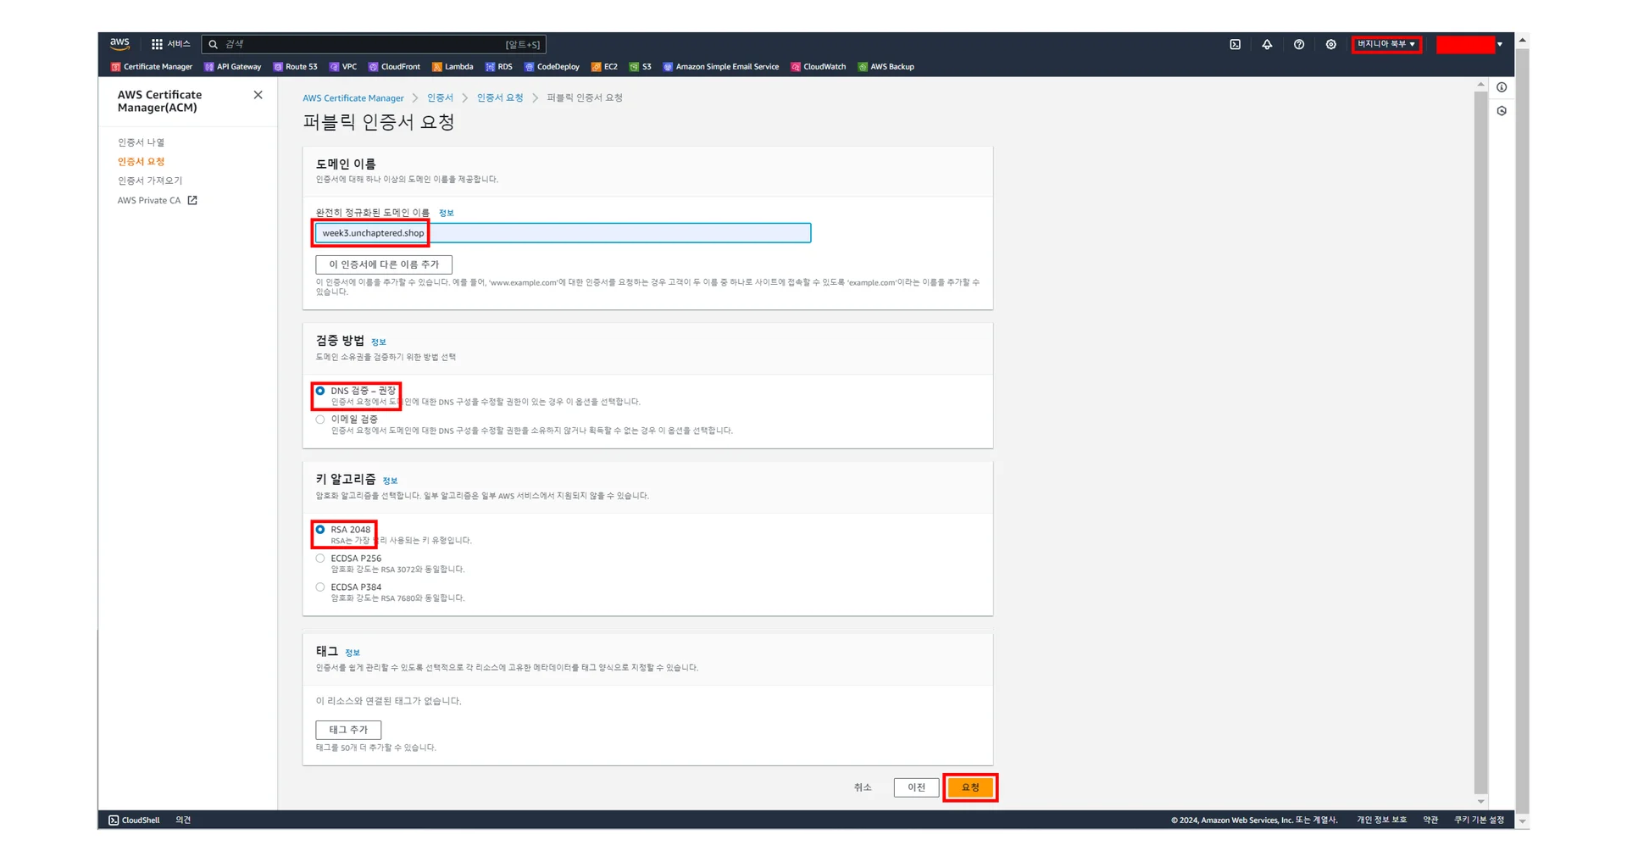Click 인증서 breadcrumb link
This screenshot has width=1627, height=862.
[440, 97]
